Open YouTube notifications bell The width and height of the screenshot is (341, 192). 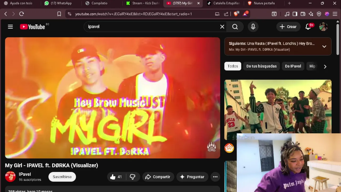click(308, 27)
